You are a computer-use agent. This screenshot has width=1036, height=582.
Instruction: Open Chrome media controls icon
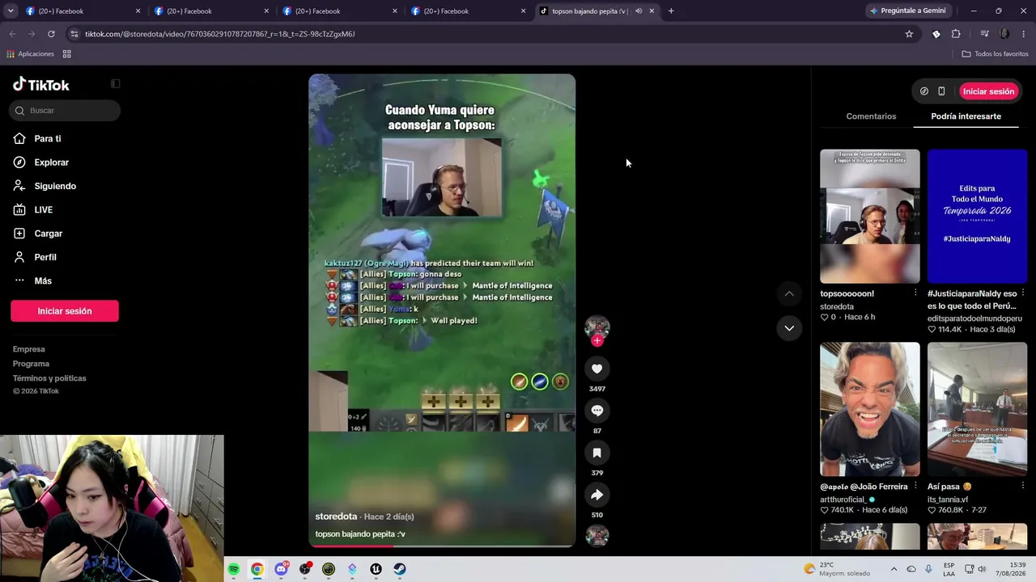point(984,34)
